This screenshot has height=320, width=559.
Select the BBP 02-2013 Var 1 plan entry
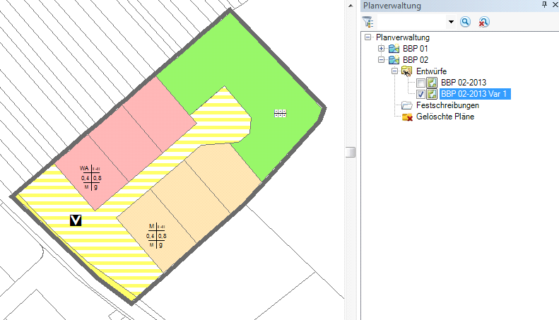(474, 94)
